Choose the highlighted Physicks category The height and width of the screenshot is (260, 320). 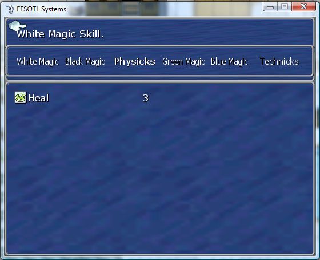point(135,62)
